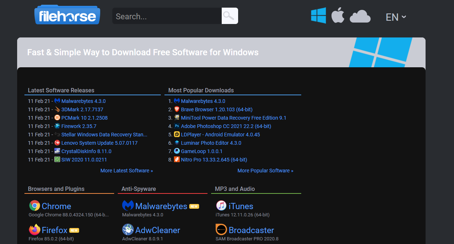Screen dimensions: 454x244
Task: Click the Brave Browser icon in popular downloads
Action: click(177, 109)
